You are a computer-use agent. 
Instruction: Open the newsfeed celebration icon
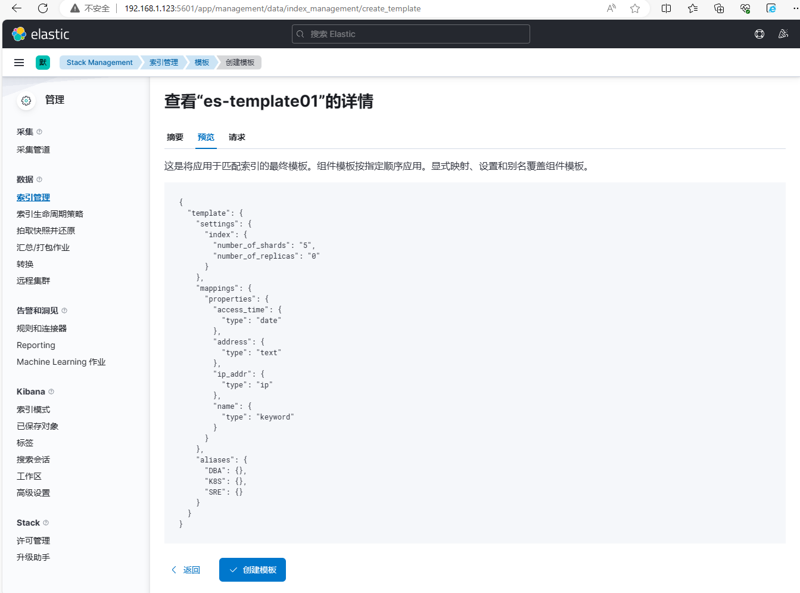tap(783, 34)
